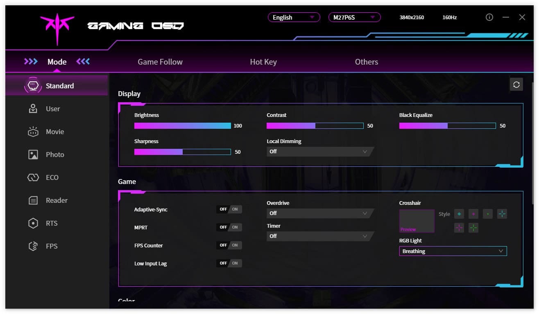Choose the cyan diamond crosshair style
The width and height of the screenshot is (539, 314).
(459, 214)
